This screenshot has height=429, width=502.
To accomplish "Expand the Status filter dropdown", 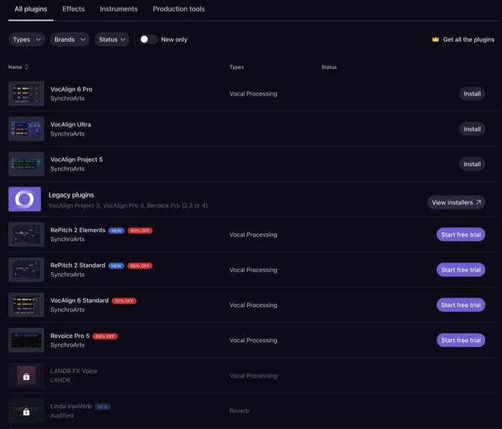I will [x=112, y=39].
